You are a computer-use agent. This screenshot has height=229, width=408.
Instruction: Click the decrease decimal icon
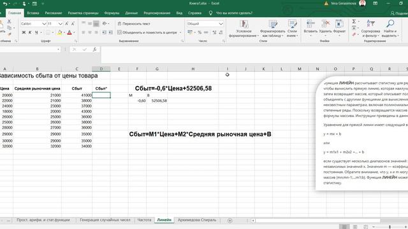coord(221,32)
